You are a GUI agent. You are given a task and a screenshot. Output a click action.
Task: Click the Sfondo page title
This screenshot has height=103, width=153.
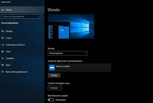coord(54,10)
